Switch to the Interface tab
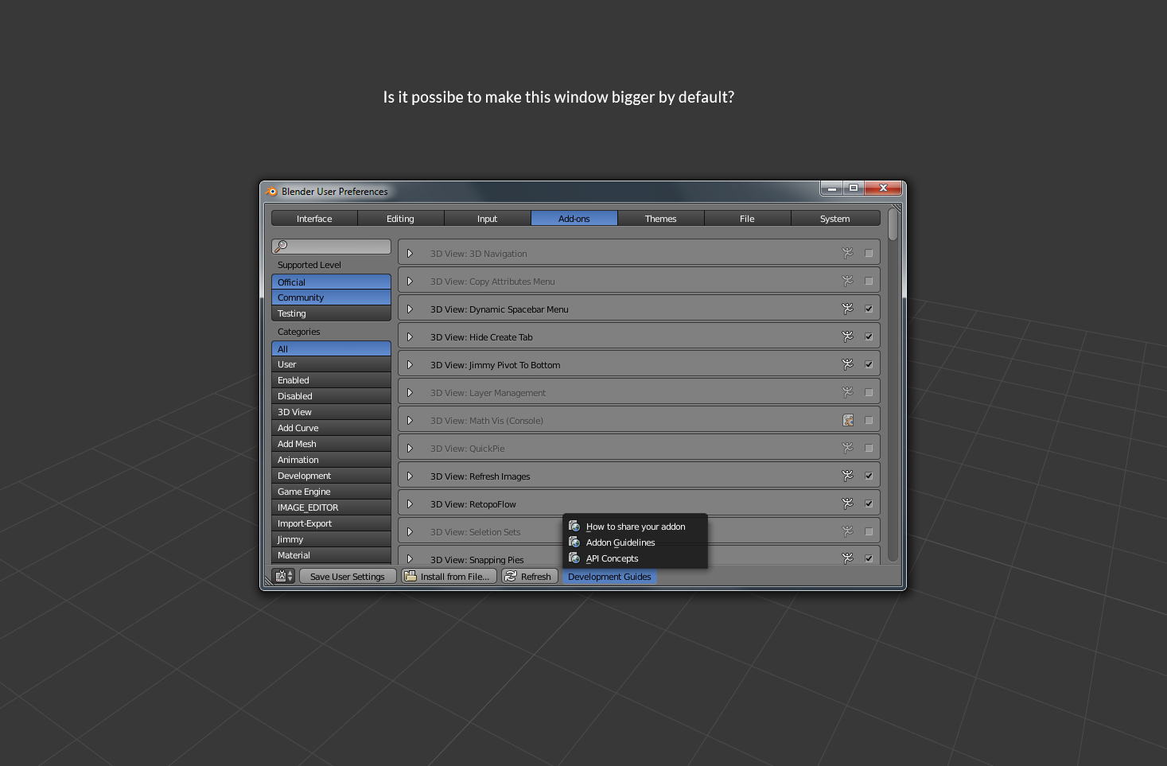1167x766 pixels. [x=314, y=219]
